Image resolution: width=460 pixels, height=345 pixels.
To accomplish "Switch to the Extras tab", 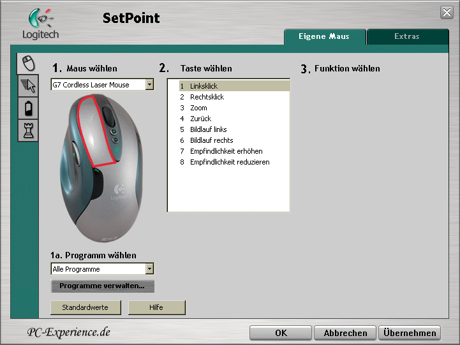I will pyautogui.click(x=407, y=36).
